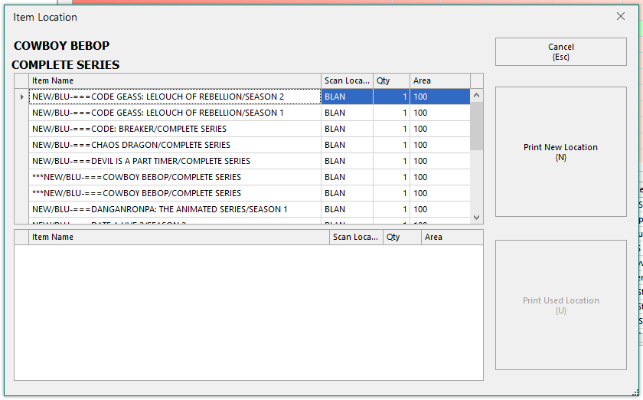Screen dimensions: 643x400
Task: Click select-all corner of upper table
Action: 21,81
